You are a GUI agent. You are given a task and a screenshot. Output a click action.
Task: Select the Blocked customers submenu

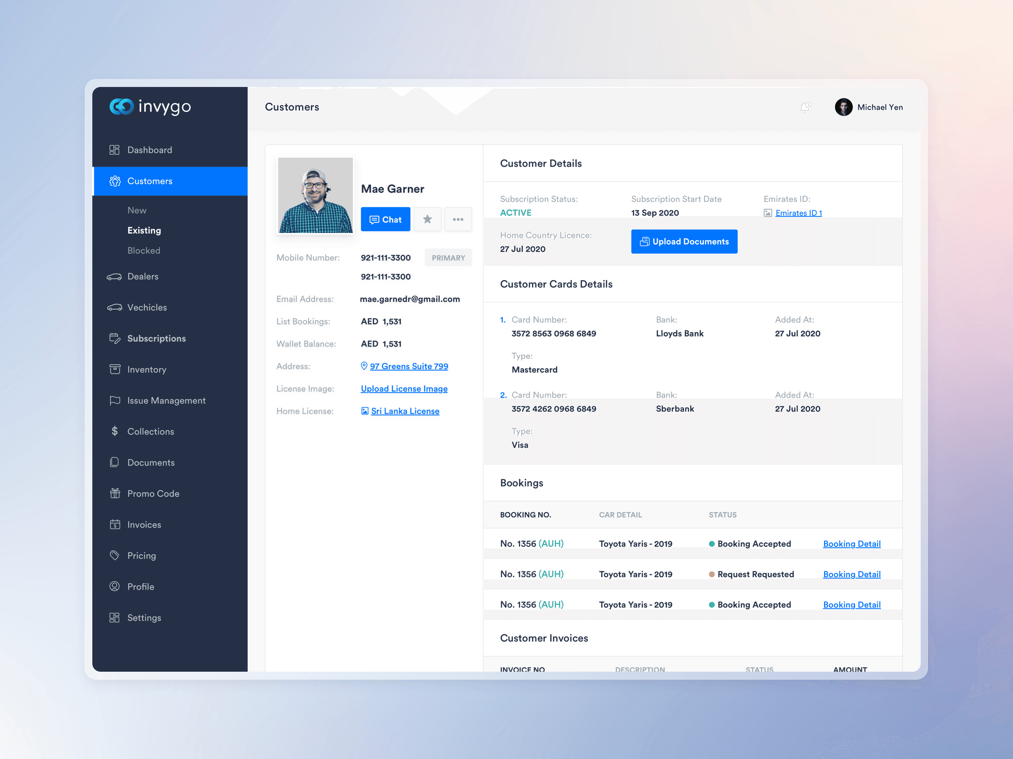click(144, 250)
